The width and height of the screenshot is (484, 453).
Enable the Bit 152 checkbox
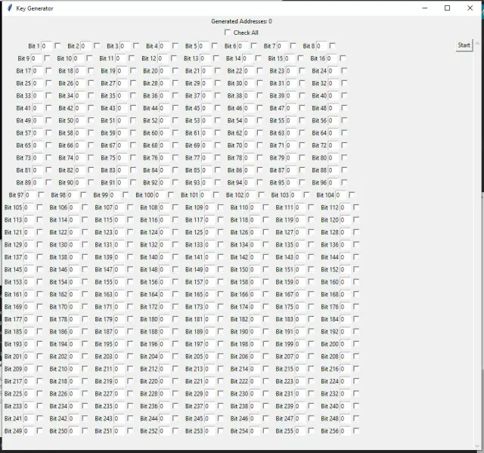click(x=356, y=269)
